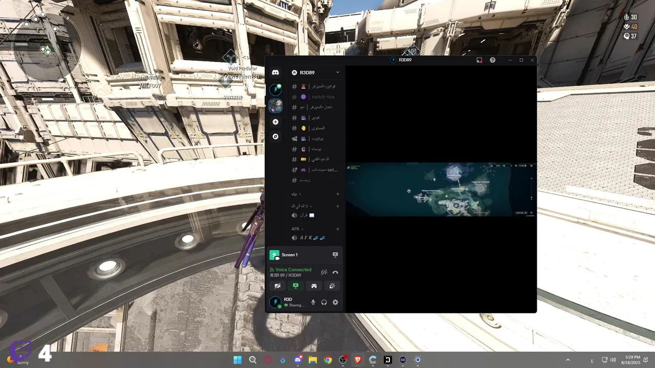Open the server folder icon in Discord sidebar
This screenshot has height=368, width=655.
click(x=275, y=106)
